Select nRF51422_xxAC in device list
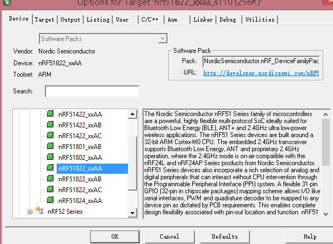Viewport: 333px width, 244px height. pos(80,136)
